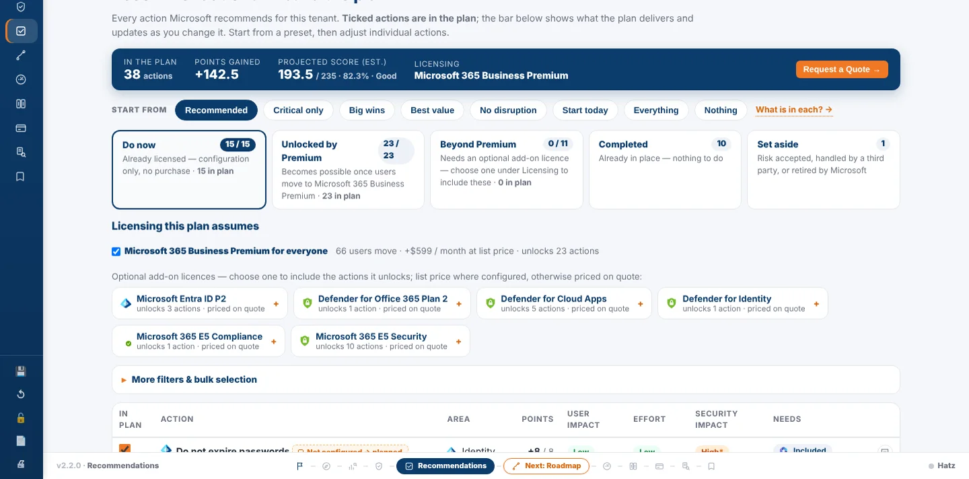Viewport: 969px width, 479px height.
Task: Click the Effort column header
Action: point(649,419)
